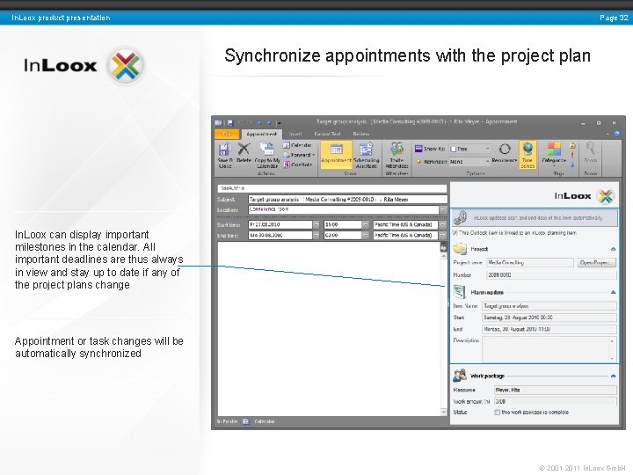Open the Location field dropdown arrow

(x=443, y=209)
